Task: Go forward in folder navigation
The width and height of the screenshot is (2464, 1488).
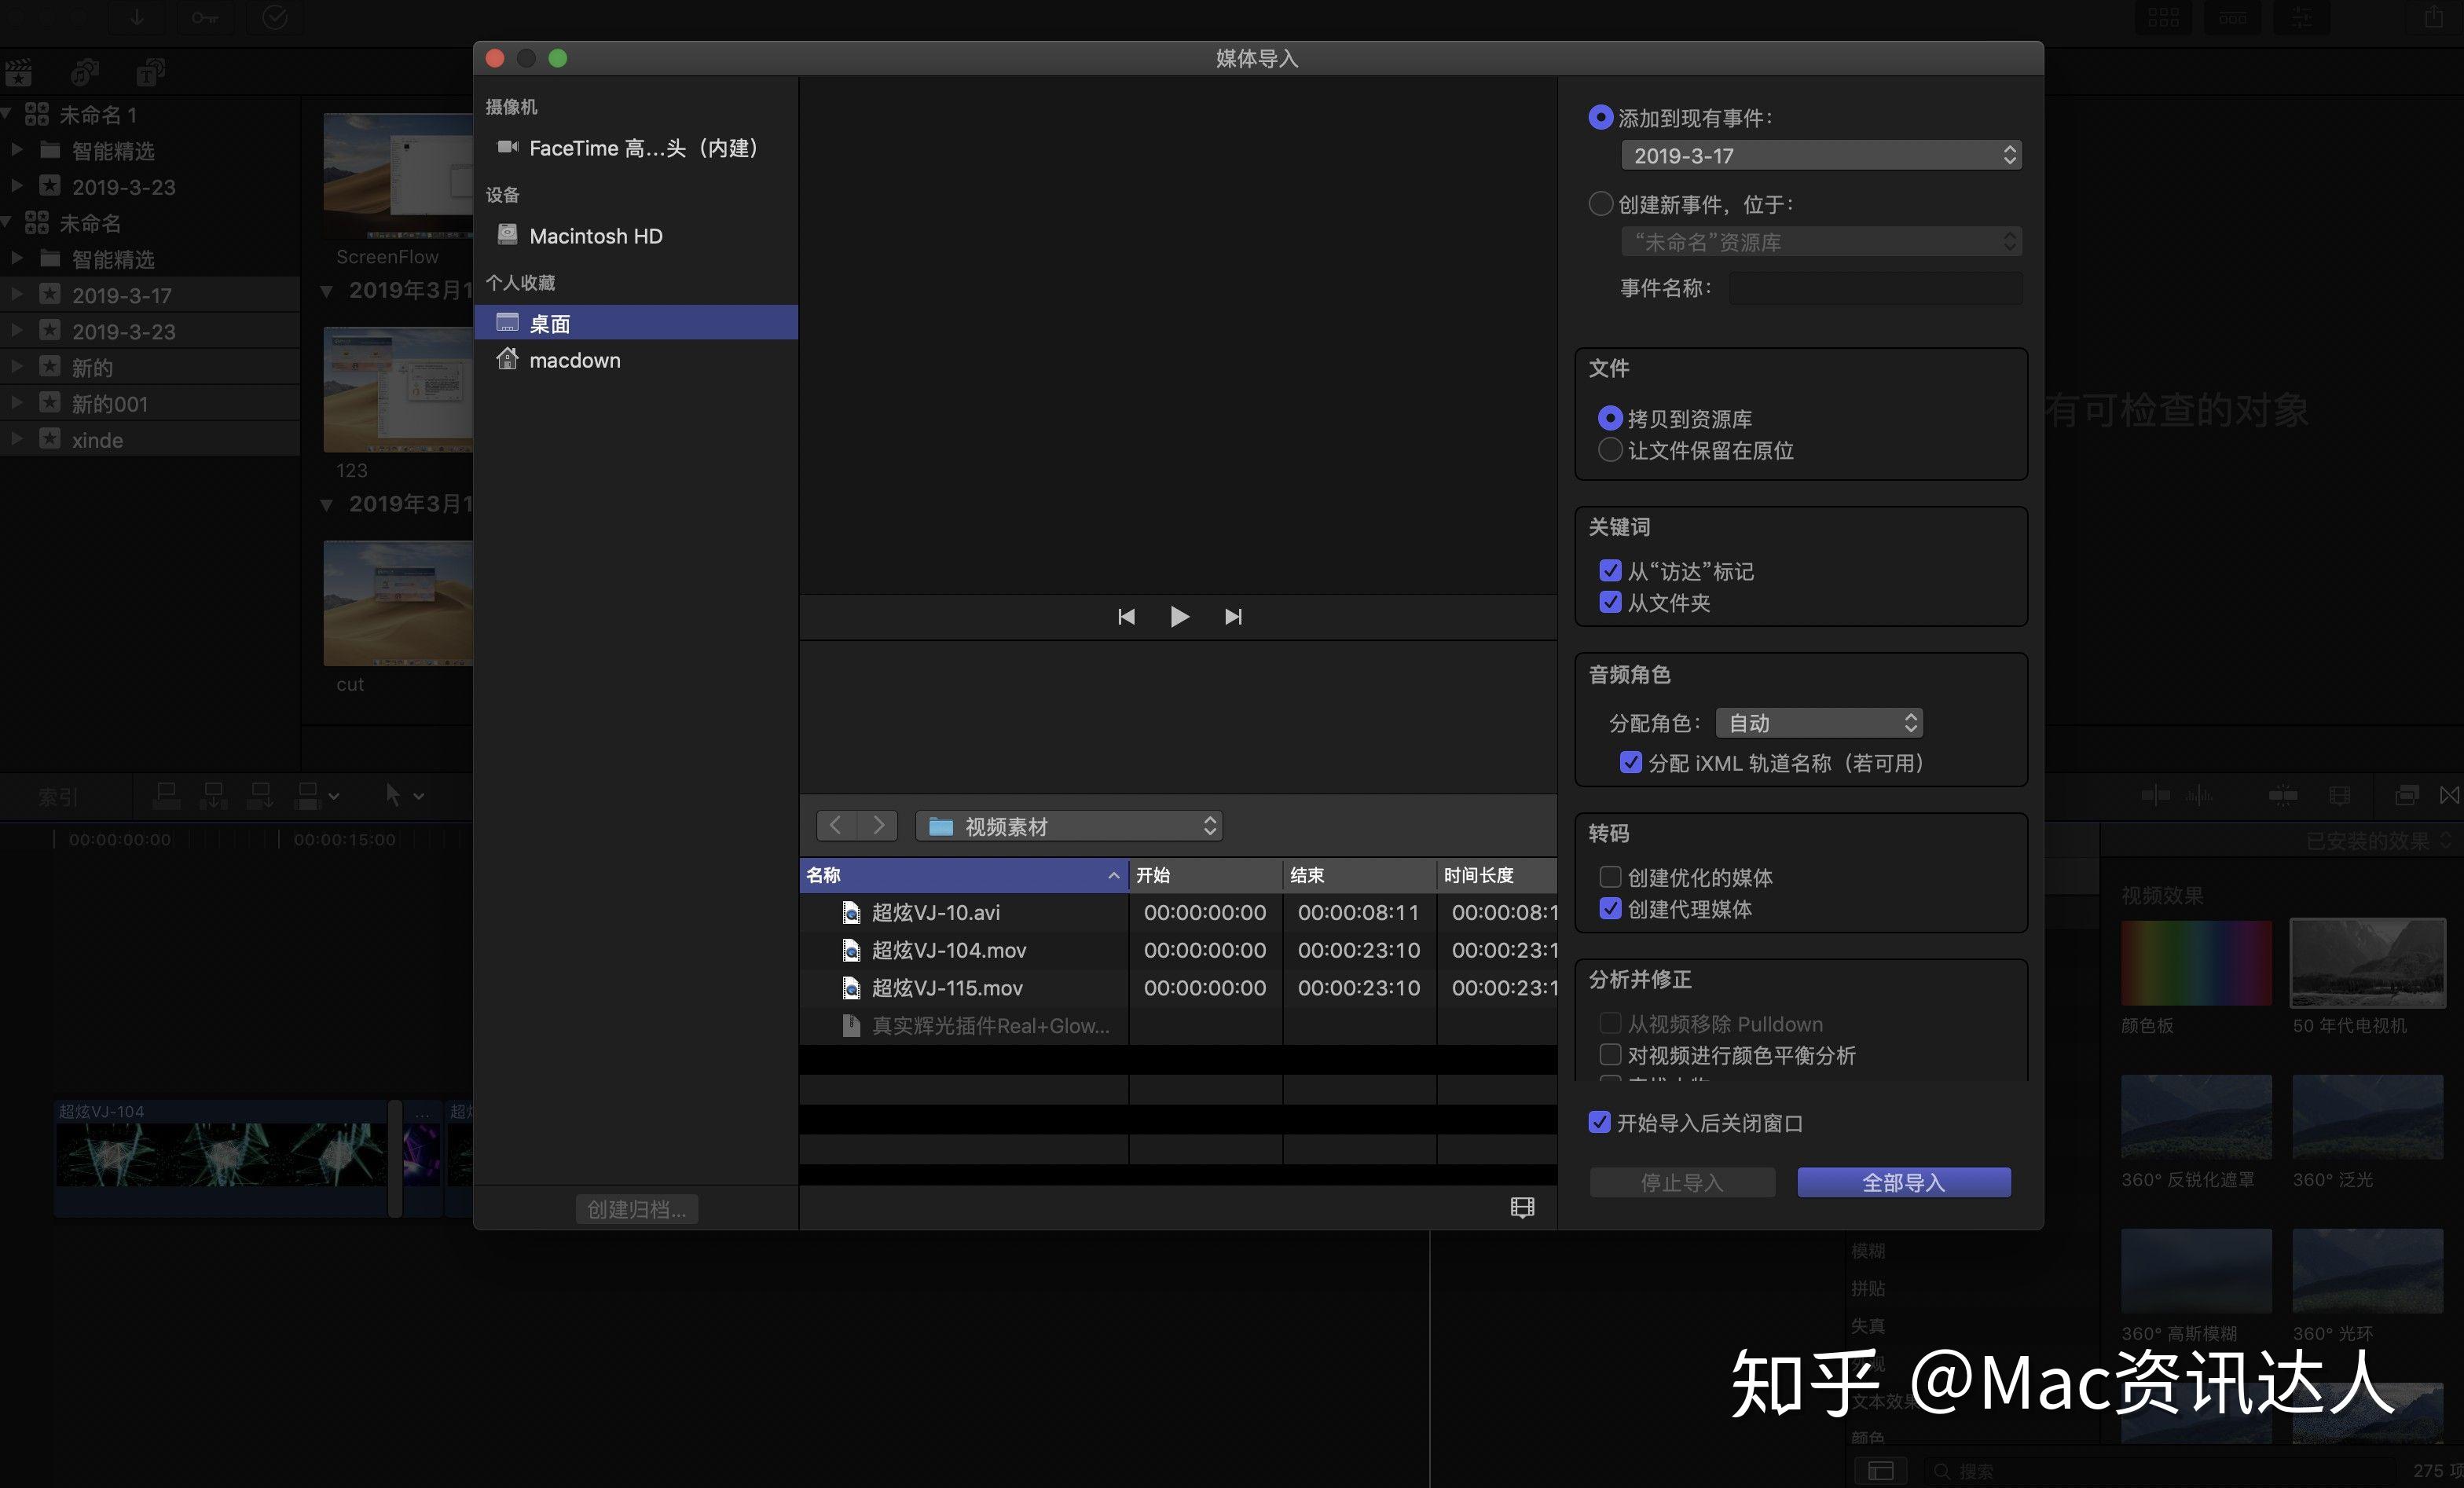Action: pyautogui.click(x=877, y=826)
